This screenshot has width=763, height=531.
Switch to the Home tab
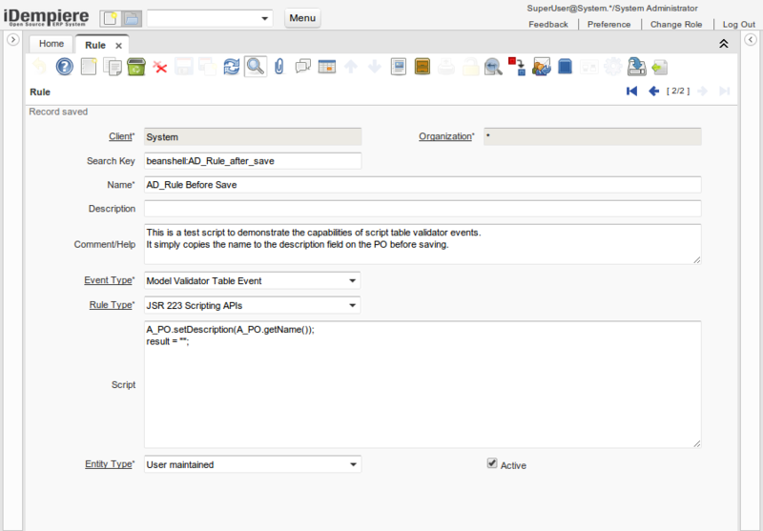click(52, 44)
